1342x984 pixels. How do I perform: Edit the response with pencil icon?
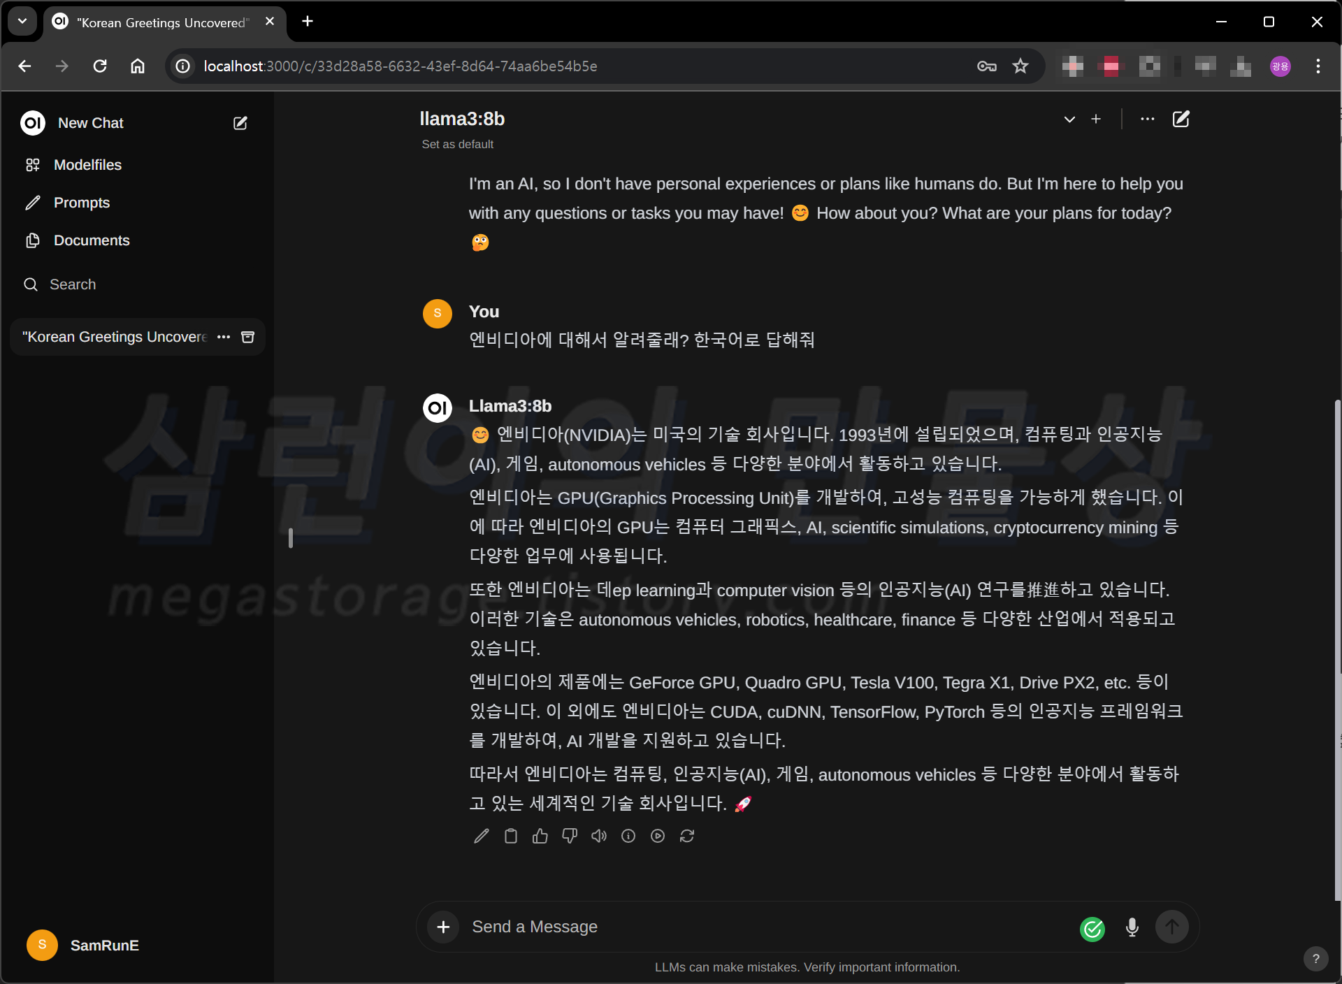pyautogui.click(x=482, y=836)
